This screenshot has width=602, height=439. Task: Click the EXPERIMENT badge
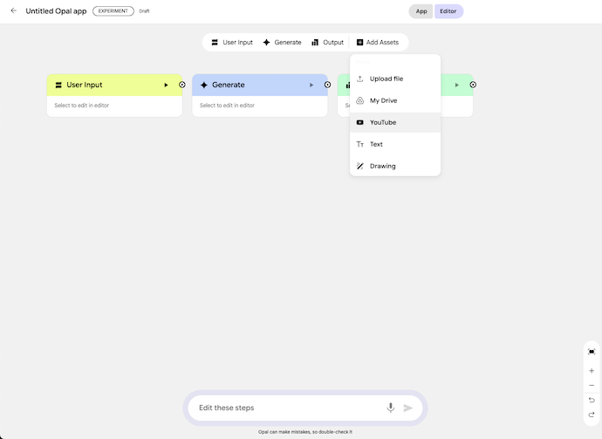[113, 11]
